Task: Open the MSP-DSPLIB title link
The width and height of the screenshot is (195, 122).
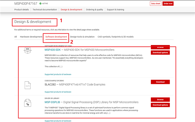Action: [52, 102]
